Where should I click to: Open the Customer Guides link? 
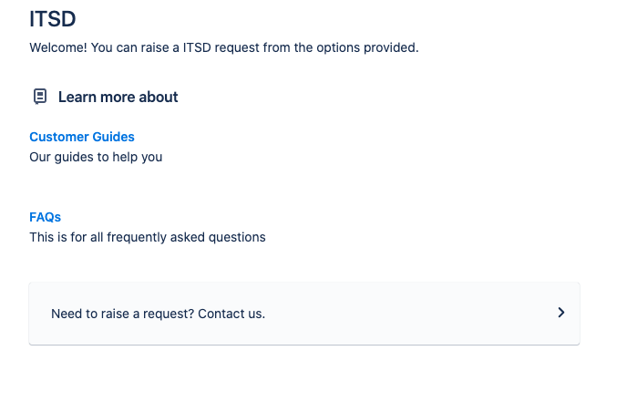[x=82, y=137]
